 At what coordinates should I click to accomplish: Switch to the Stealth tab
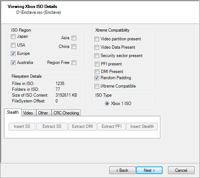[13, 112]
